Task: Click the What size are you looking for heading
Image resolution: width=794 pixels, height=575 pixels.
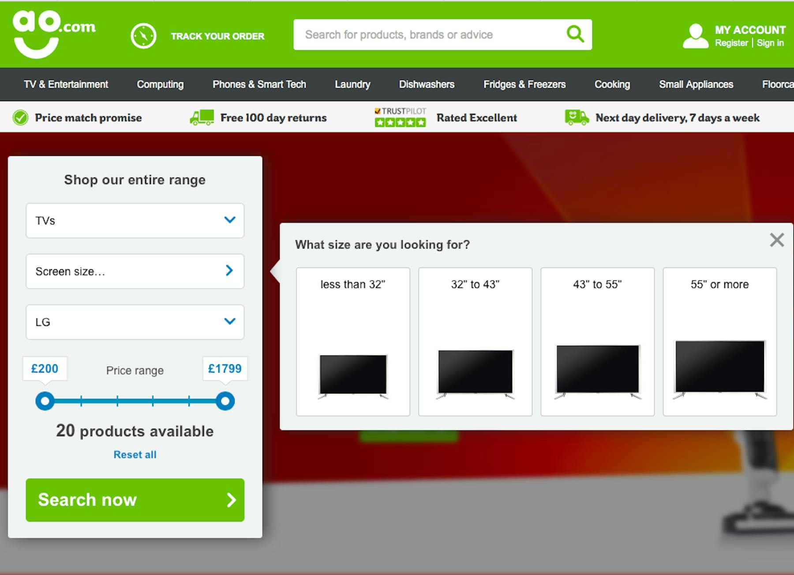Action: click(382, 245)
